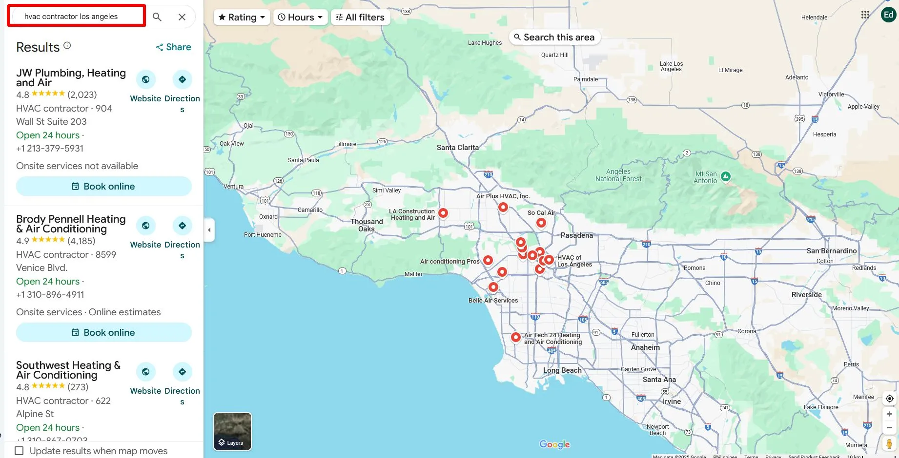Click Search this area button
This screenshot has height=458, width=899.
pos(554,37)
